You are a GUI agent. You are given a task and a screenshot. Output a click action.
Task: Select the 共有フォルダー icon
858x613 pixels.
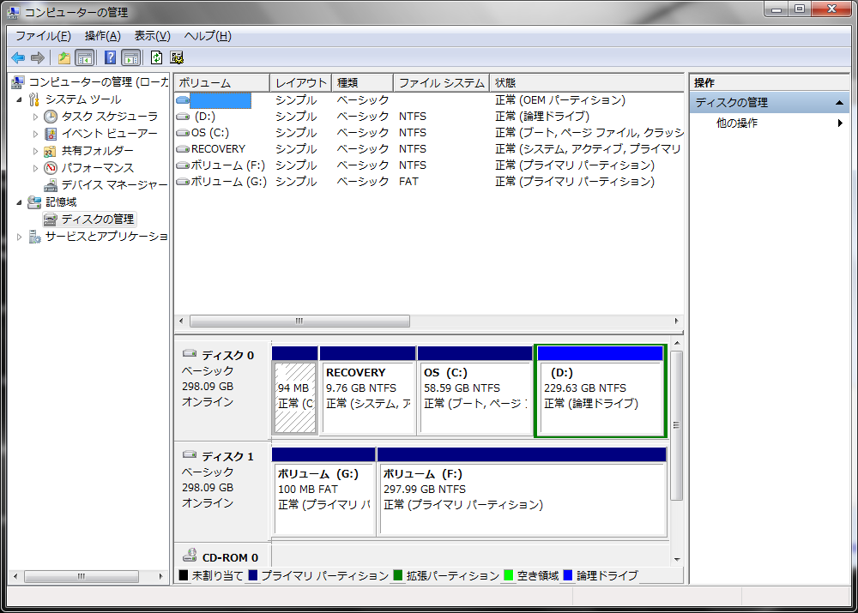click(51, 151)
